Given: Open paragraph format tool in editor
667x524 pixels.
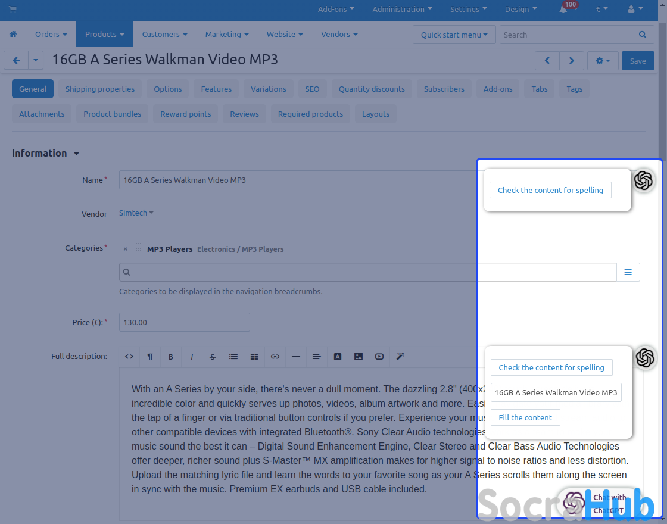Looking at the screenshot, I should (150, 357).
